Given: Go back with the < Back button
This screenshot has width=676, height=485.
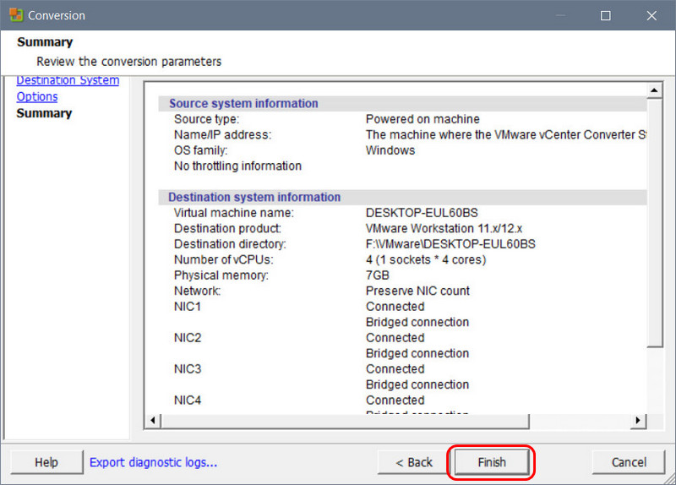Looking at the screenshot, I should (x=414, y=462).
